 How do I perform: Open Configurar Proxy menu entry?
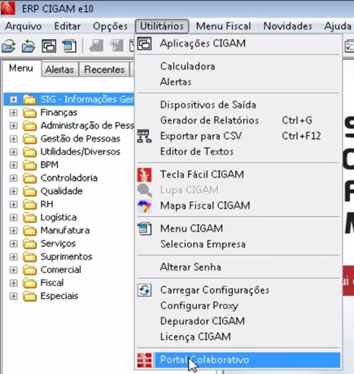click(238, 306)
